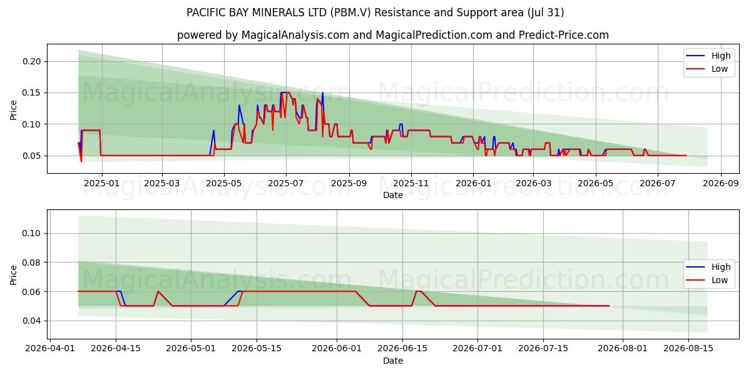Viewport: 751px width, 375px height.
Task: Click the 2026-08-01 x-axis tick label
Action: [623, 349]
